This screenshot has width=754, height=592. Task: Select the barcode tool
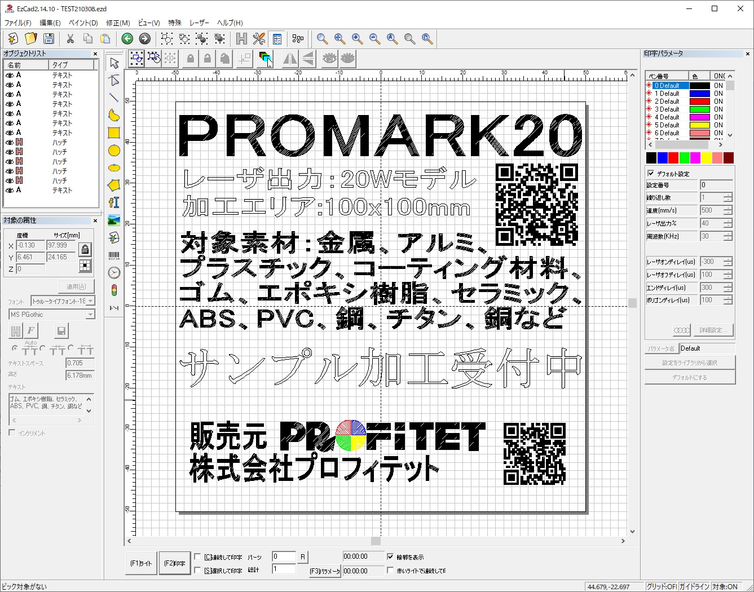[114, 255]
